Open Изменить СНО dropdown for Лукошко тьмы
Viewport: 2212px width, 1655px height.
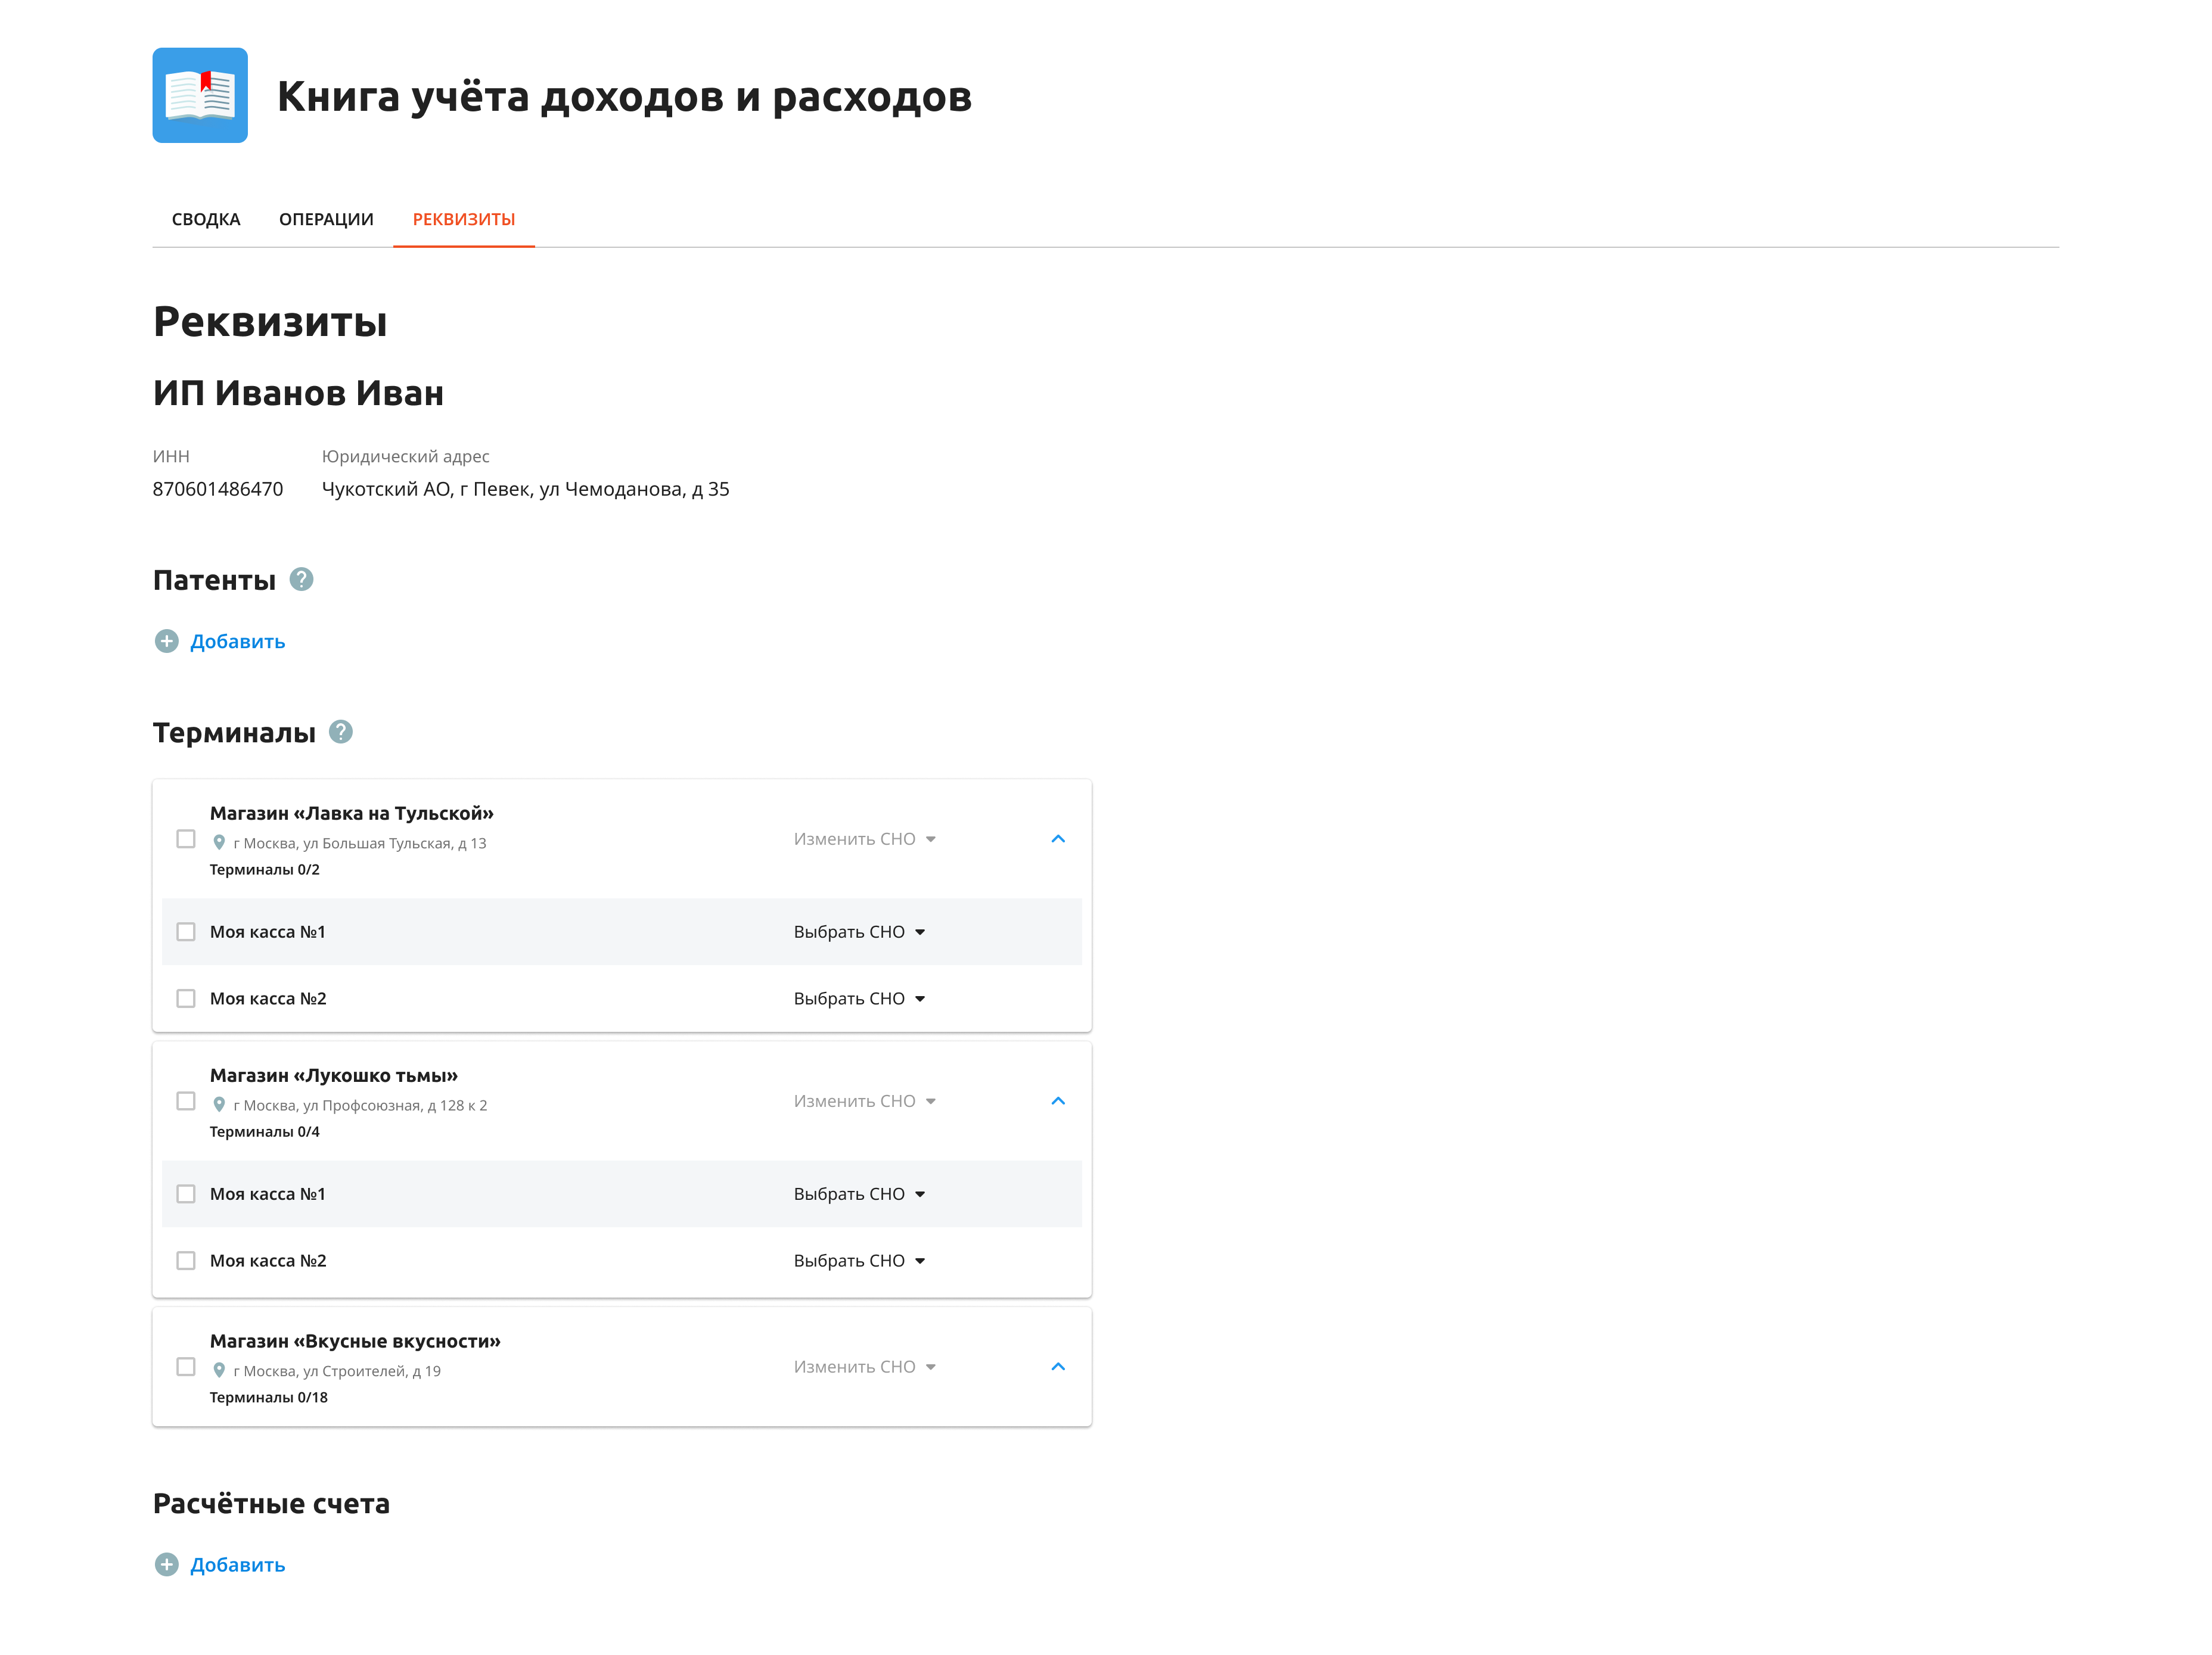pos(865,1101)
